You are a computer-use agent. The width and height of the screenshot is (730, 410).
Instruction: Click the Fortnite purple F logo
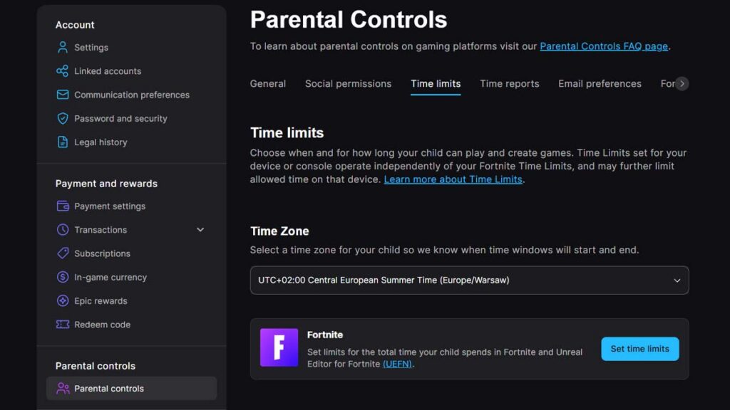279,347
